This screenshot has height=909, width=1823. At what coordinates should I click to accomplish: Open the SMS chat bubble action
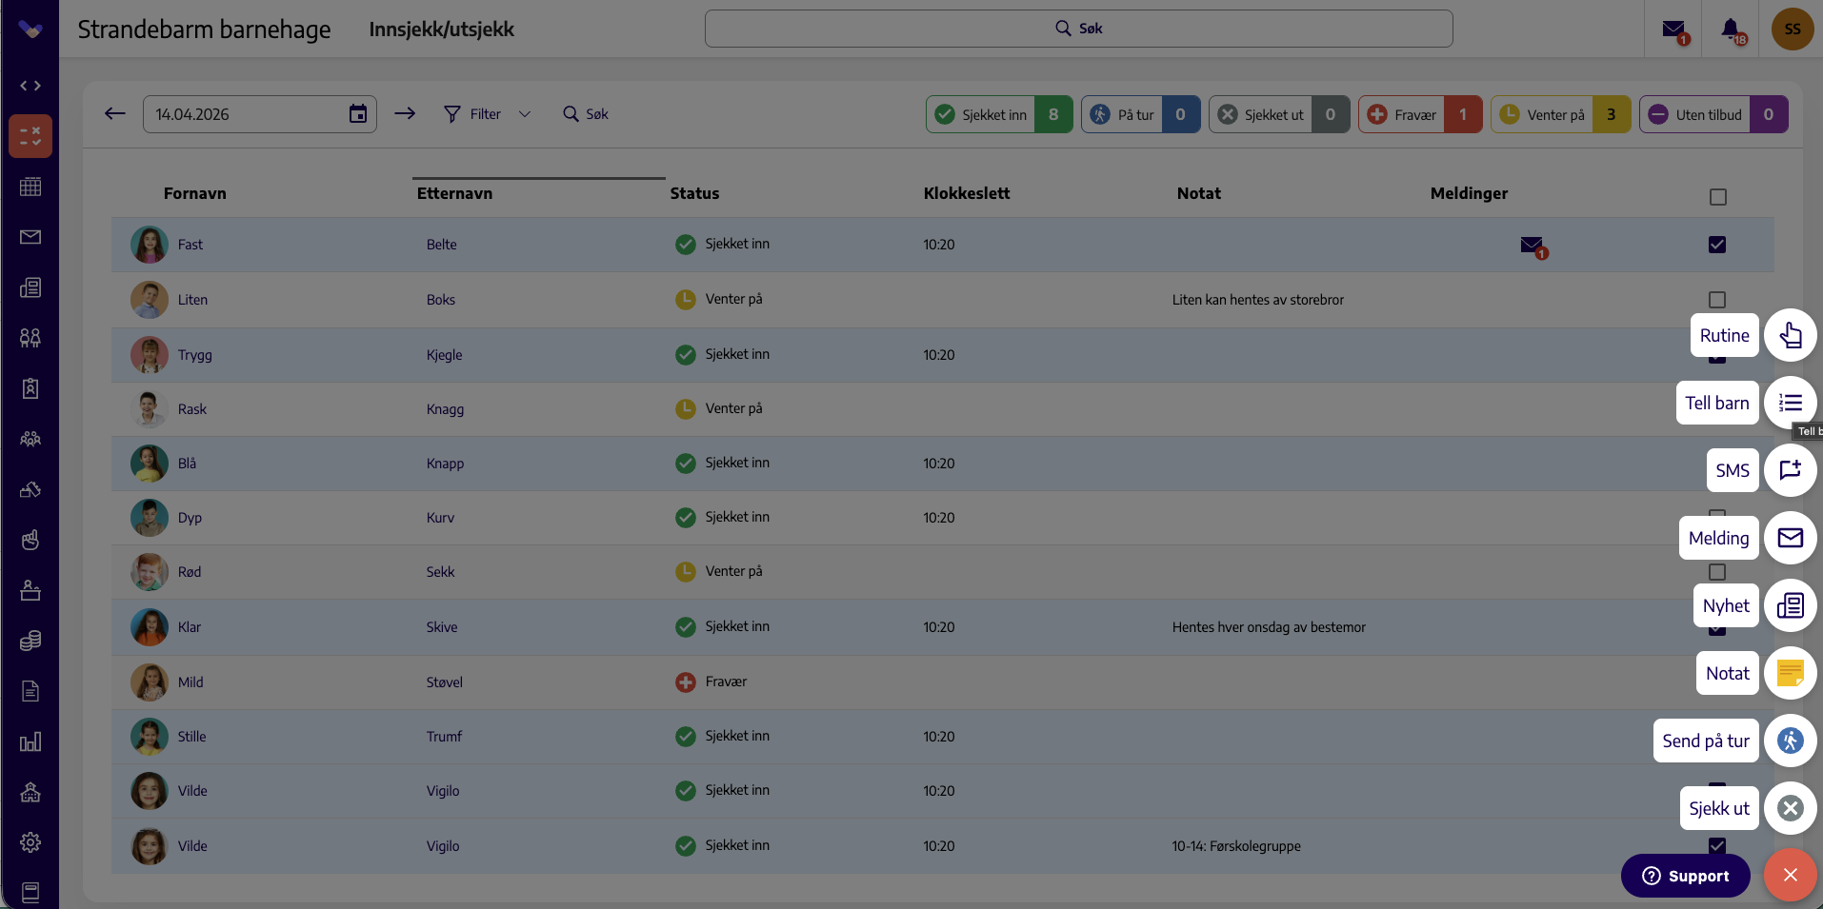pos(1790,470)
